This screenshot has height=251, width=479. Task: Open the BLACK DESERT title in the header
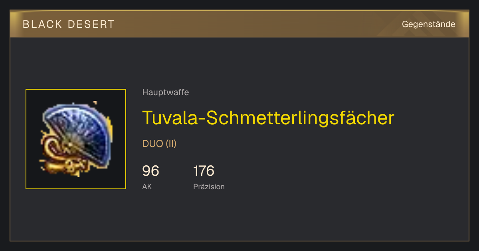69,24
